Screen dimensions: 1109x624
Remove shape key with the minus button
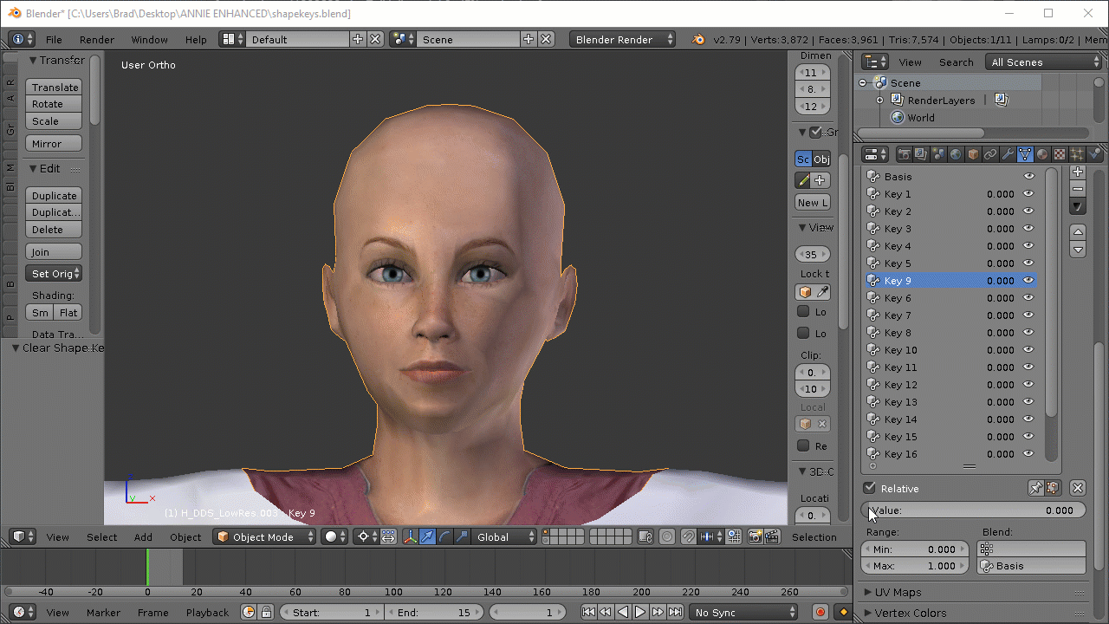(x=1078, y=189)
